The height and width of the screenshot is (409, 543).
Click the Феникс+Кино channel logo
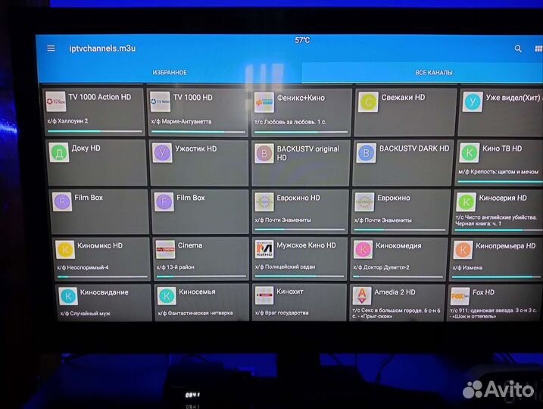(264, 101)
